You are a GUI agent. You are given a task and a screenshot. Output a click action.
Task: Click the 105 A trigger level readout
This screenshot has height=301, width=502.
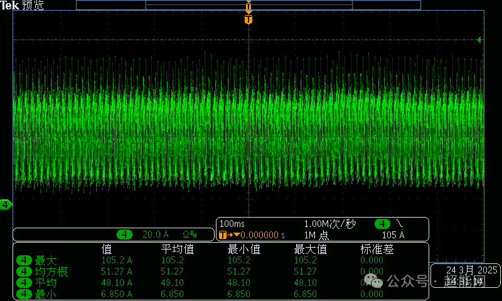[393, 235]
